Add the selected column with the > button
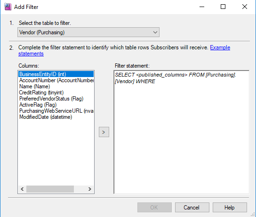The image size is (256, 217). click(x=104, y=132)
